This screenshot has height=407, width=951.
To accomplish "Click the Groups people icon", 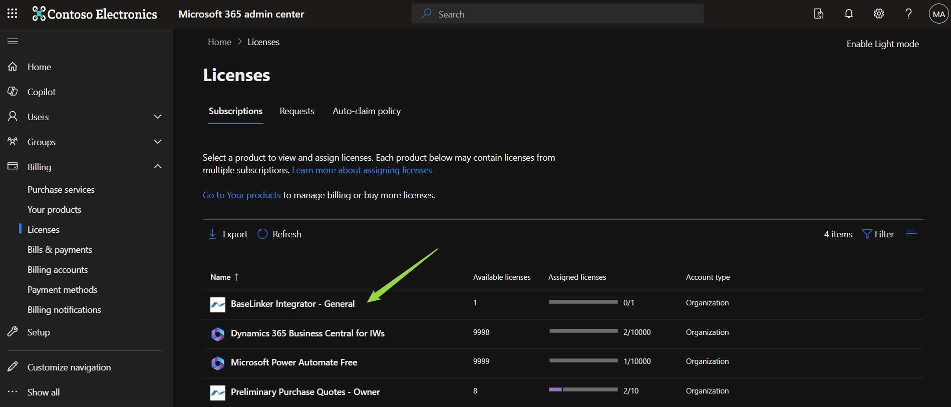I will [x=13, y=142].
